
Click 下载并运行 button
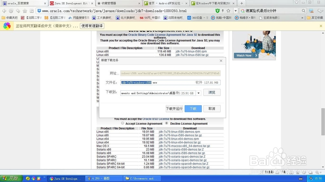click(x=174, y=109)
